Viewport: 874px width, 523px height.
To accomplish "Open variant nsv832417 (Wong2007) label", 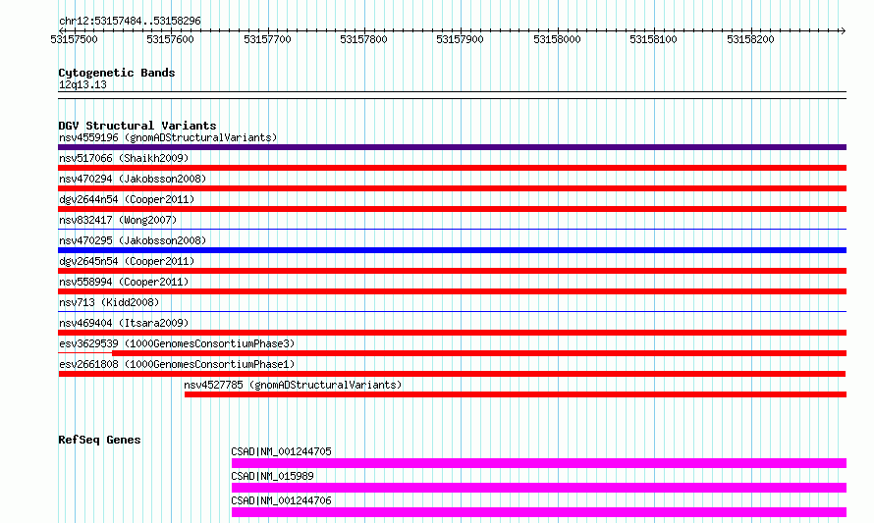I will (x=118, y=220).
